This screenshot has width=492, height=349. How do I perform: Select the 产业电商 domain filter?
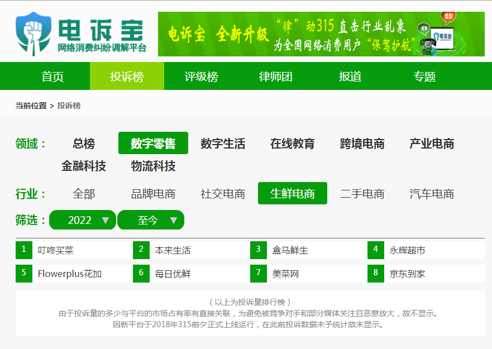click(432, 144)
